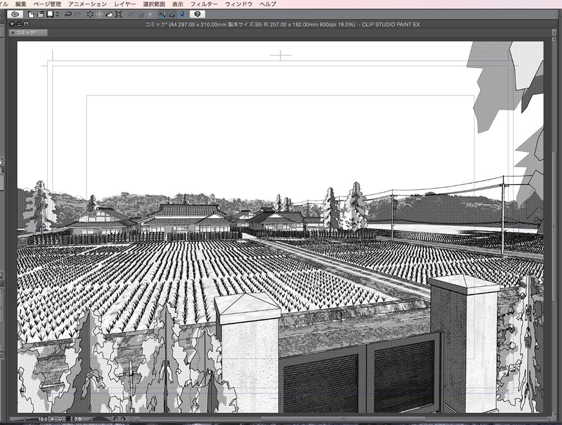Toggle Snap to Grid
Image resolution: width=562 pixels, height=425 pixels.
click(x=182, y=15)
